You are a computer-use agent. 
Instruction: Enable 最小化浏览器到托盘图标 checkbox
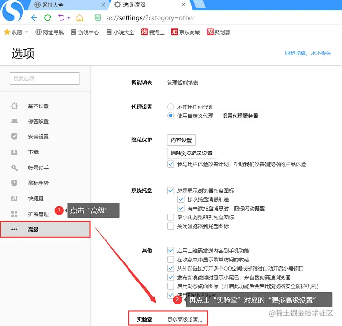[x=171, y=217]
